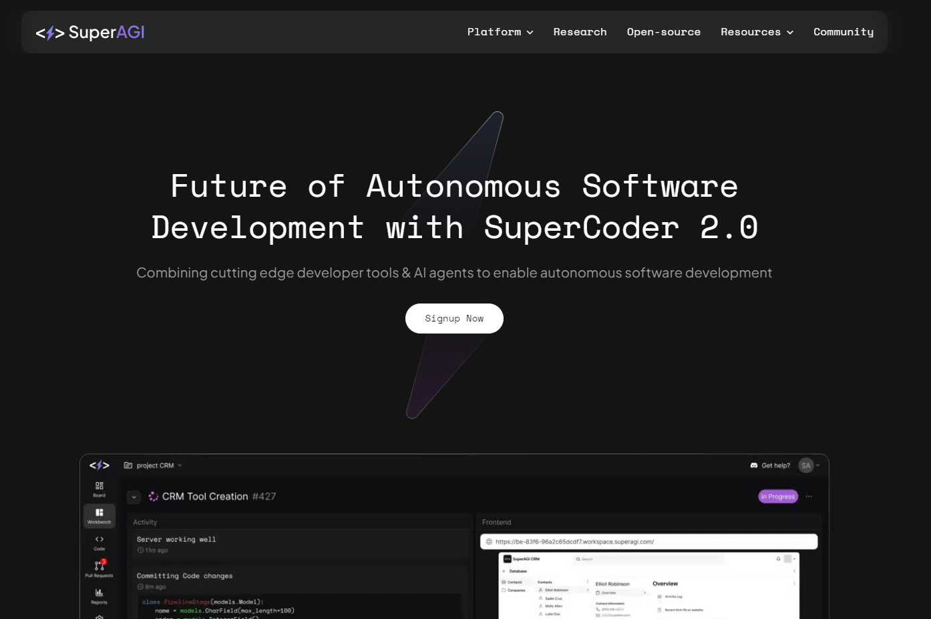Click the notification bell in SuperAGI CRM
931x619 pixels.
click(778, 558)
